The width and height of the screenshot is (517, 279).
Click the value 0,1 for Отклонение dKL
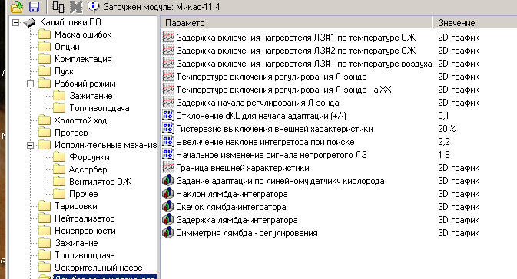(x=443, y=116)
